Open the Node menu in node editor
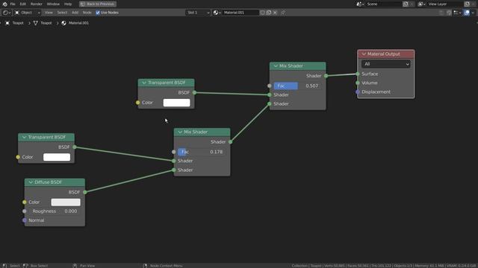The image size is (478, 268). point(87,13)
